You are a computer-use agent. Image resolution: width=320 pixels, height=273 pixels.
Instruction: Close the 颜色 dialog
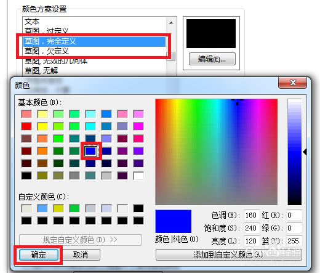pos(293,83)
